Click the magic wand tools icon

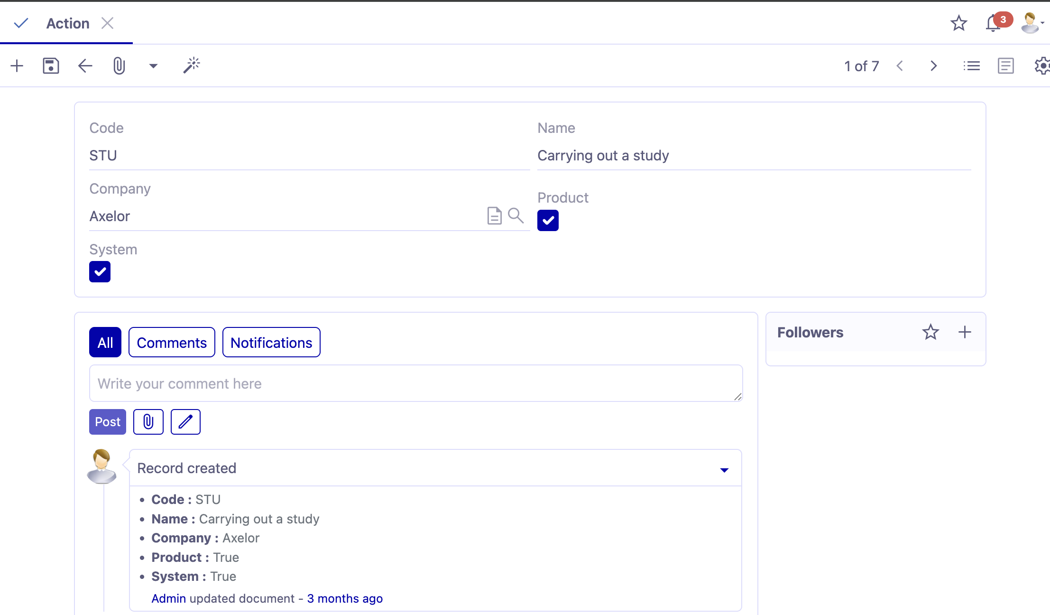click(192, 65)
